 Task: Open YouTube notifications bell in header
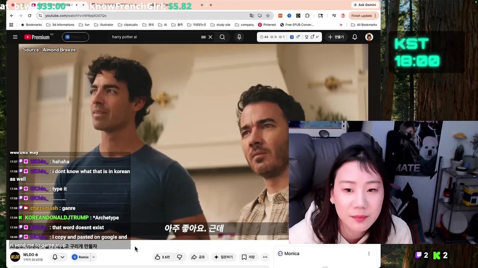point(355,37)
